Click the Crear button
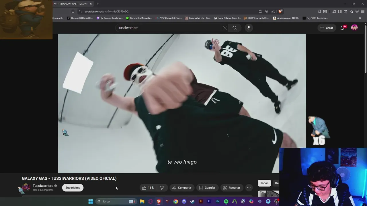This screenshot has height=206, width=367. 327,28
